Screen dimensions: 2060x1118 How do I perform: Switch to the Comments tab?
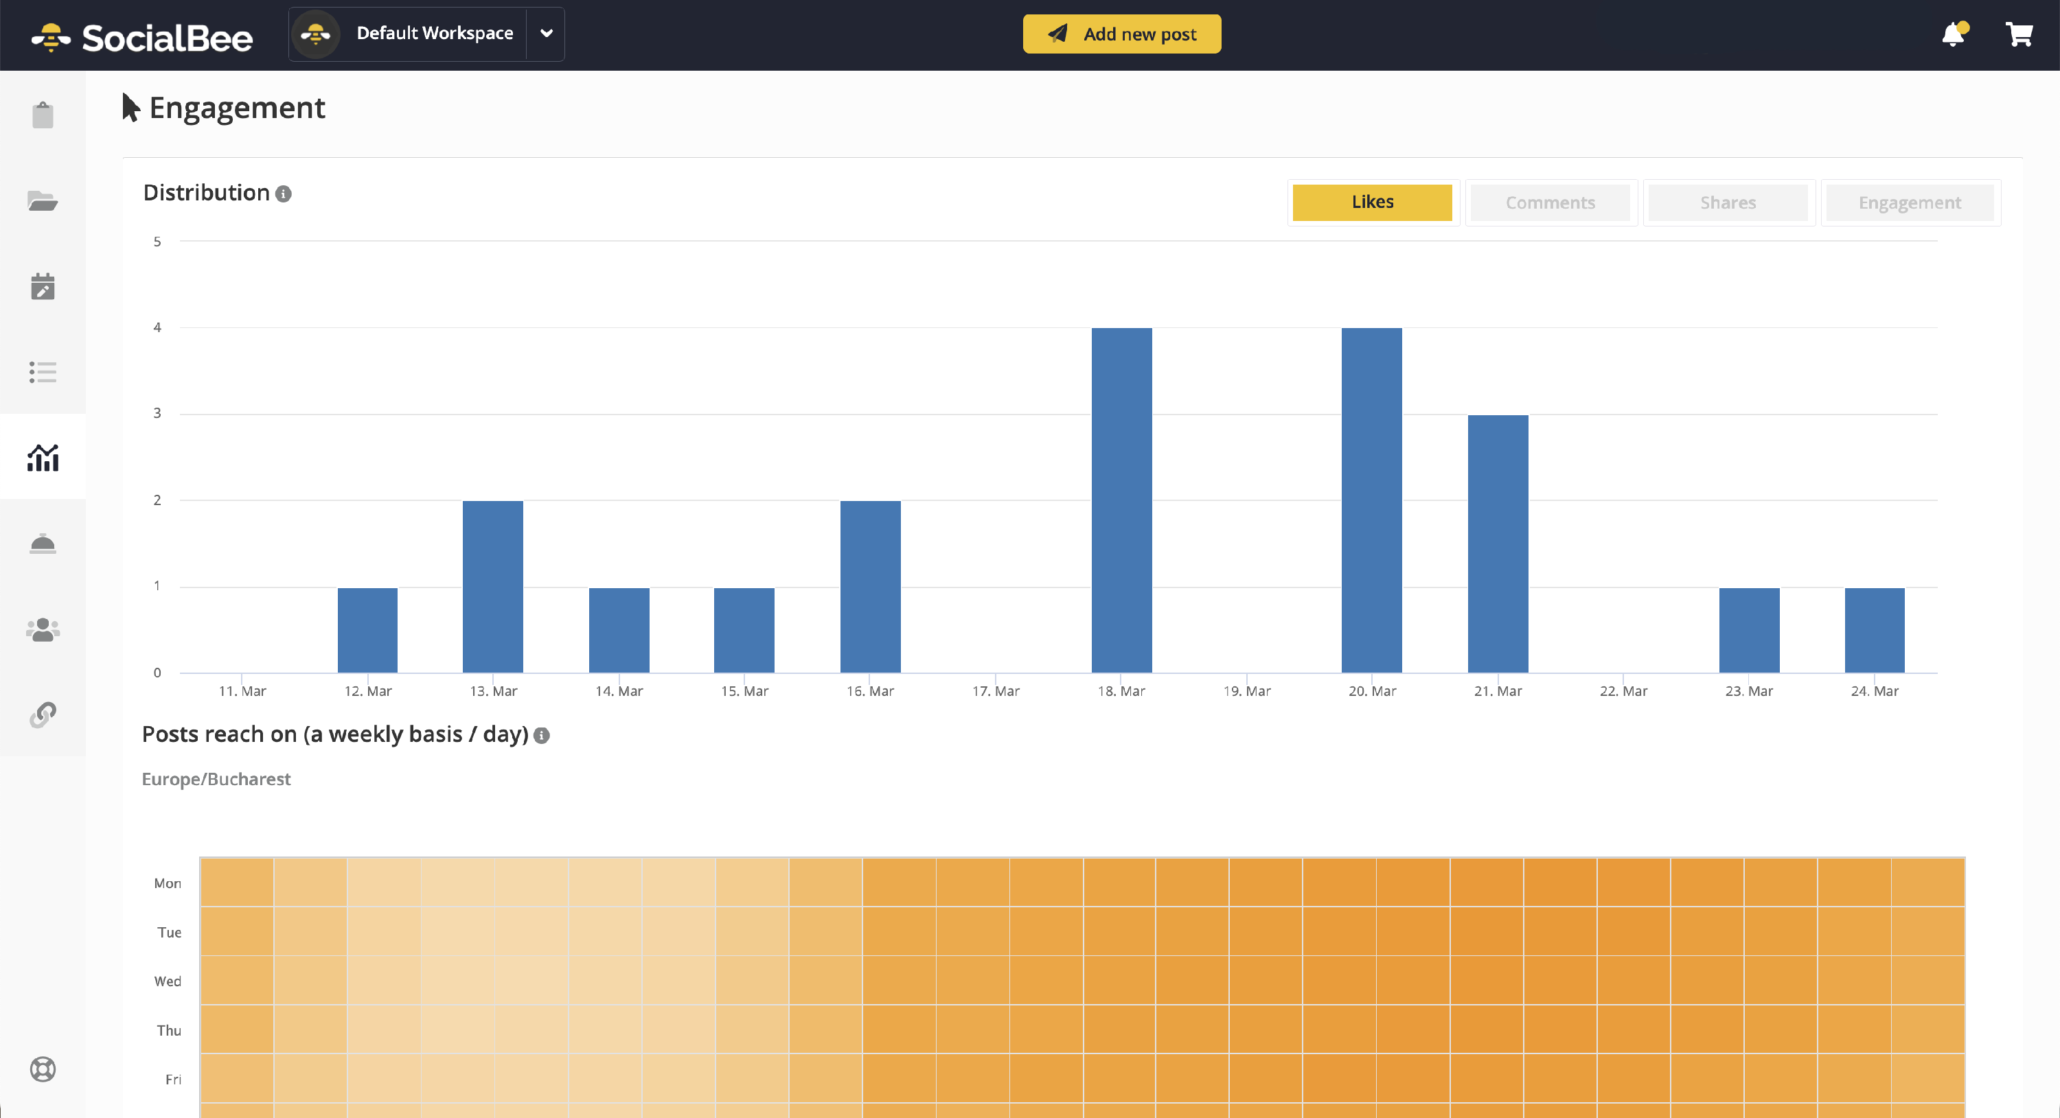(x=1550, y=202)
